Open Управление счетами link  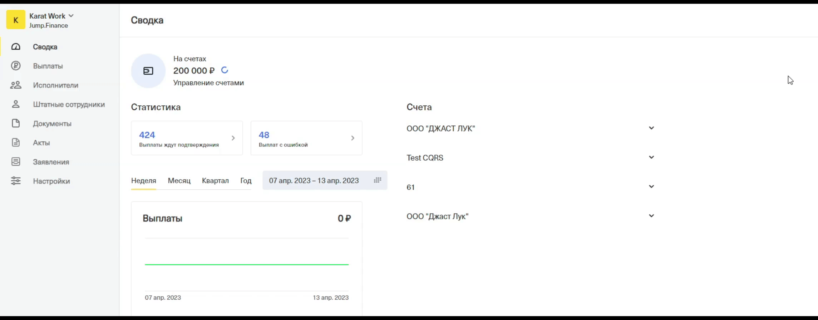(x=208, y=83)
